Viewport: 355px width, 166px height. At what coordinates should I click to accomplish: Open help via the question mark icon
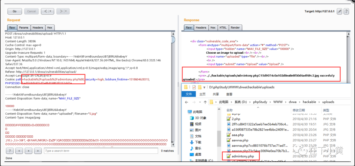[x=346, y=11]
